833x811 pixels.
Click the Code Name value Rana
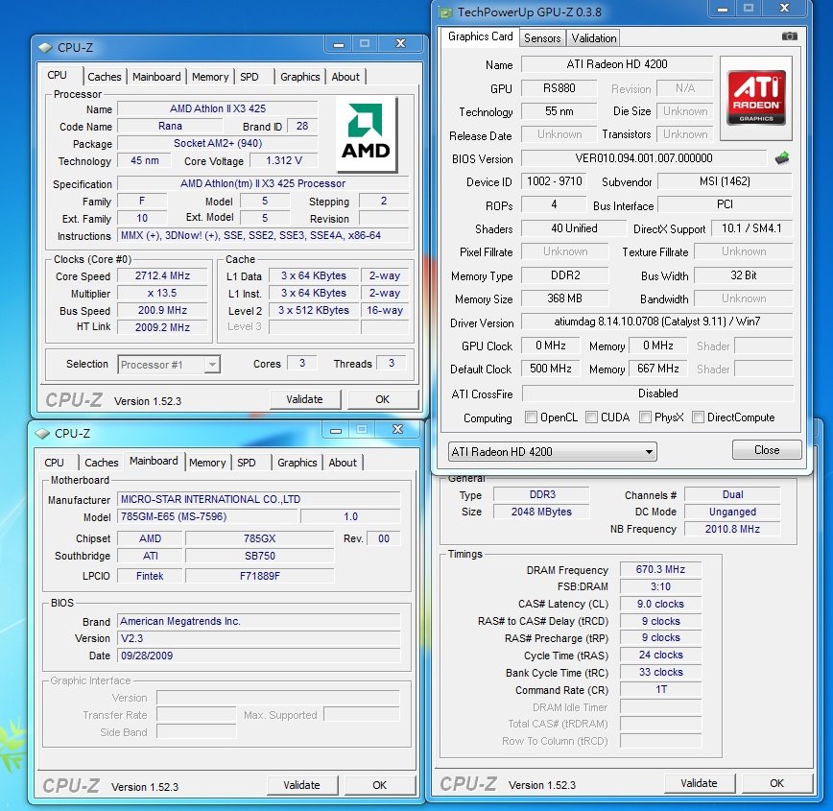tap(170, 126)
